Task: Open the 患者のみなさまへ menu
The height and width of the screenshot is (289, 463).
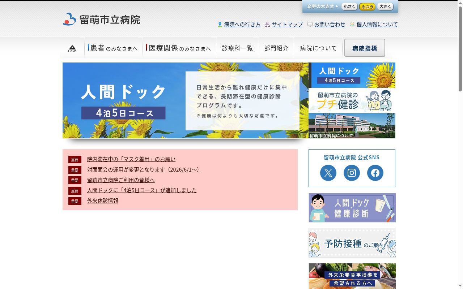Action: pyautogui.click(x=114, y=48)
